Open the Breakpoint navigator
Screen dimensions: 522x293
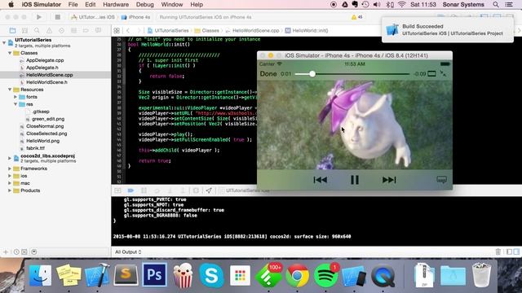(x=86, y=31)
